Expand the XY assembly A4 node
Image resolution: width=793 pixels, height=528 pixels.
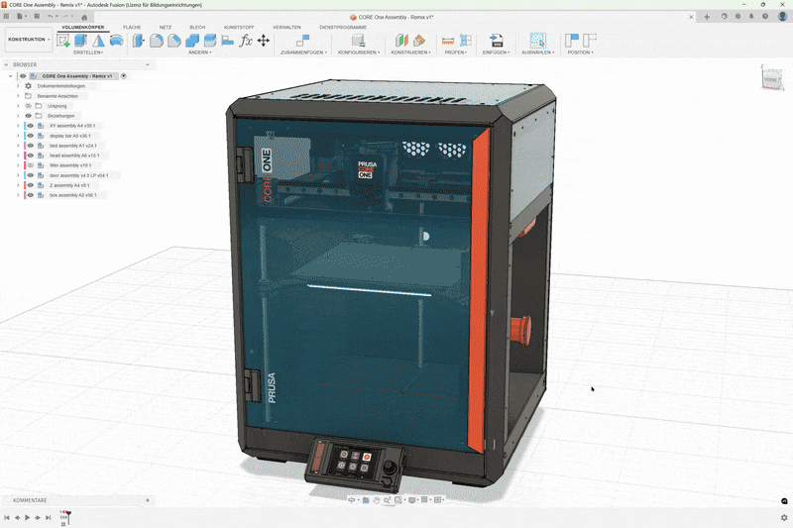pos(18,126)
